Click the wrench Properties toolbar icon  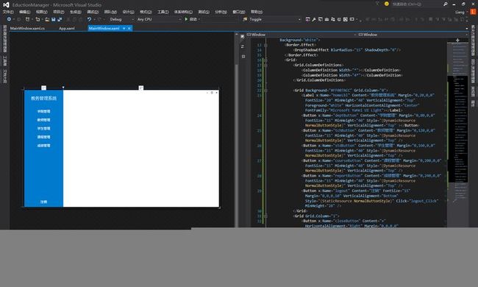314,19
